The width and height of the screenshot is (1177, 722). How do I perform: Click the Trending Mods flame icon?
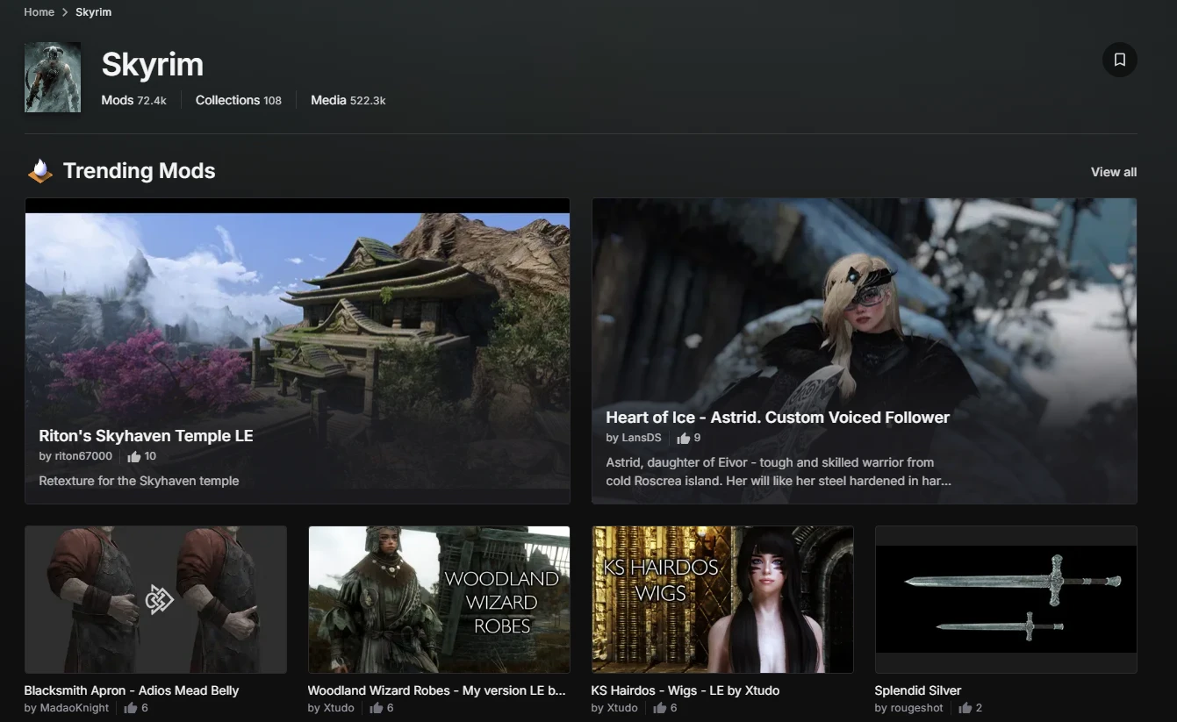coord(39,171)
